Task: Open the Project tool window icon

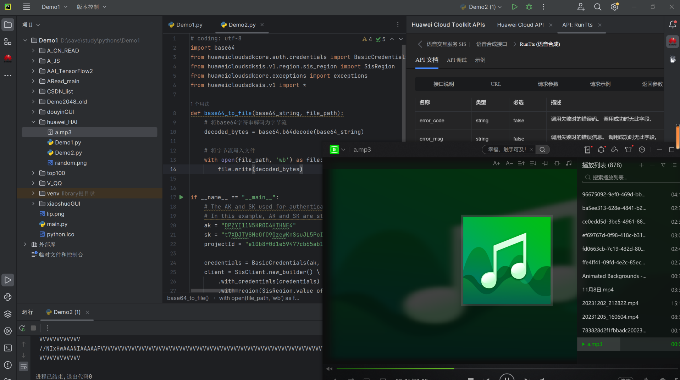Action: click(7, 25)
